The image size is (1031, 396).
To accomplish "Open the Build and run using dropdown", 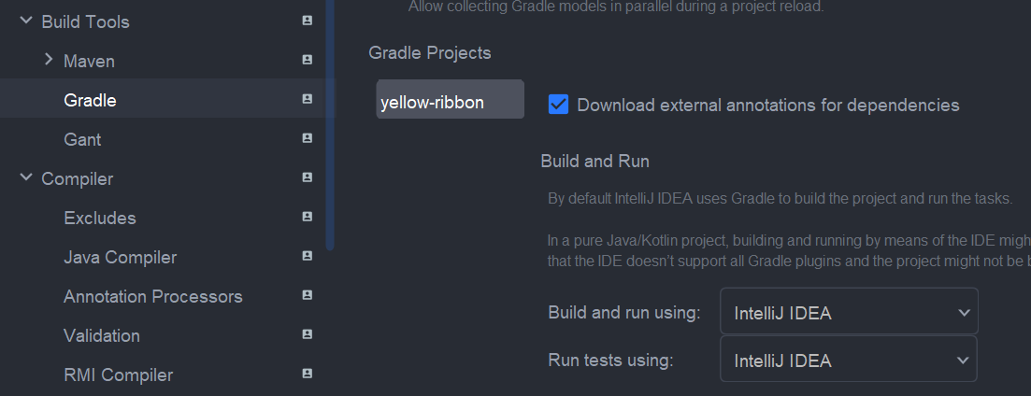I will [849, 311].
